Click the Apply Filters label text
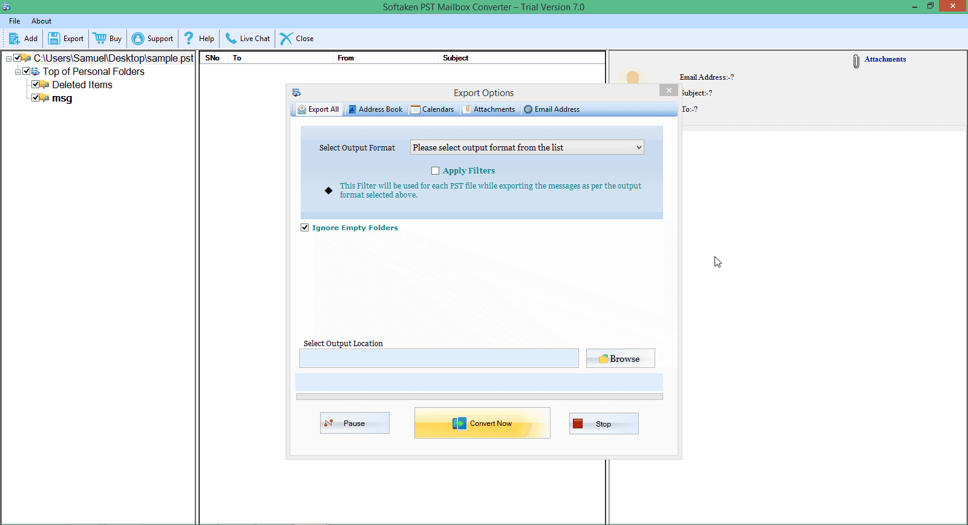The image size is (968, 525). pyautogui.click(x=469, y=171)
